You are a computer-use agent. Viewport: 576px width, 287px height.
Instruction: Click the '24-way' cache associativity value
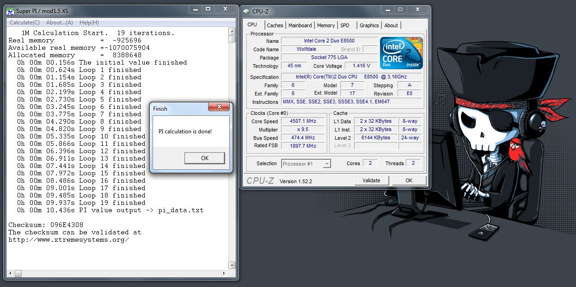410,138
